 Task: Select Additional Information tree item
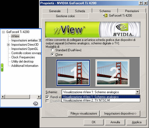point(25,66)
